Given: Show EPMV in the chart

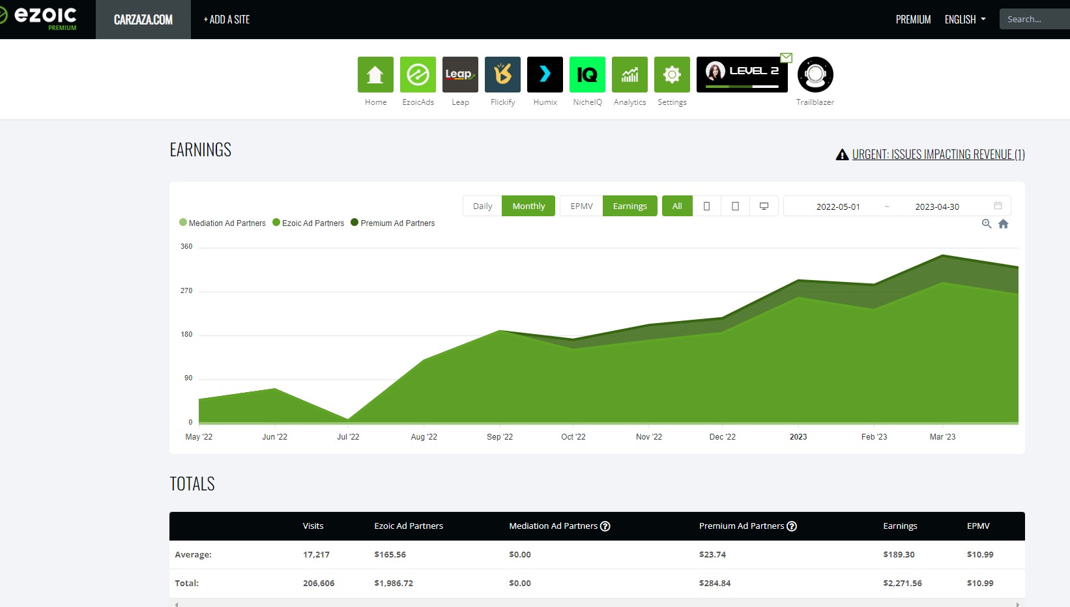Looking at the screenshot, I should click(x=581, y=206).
